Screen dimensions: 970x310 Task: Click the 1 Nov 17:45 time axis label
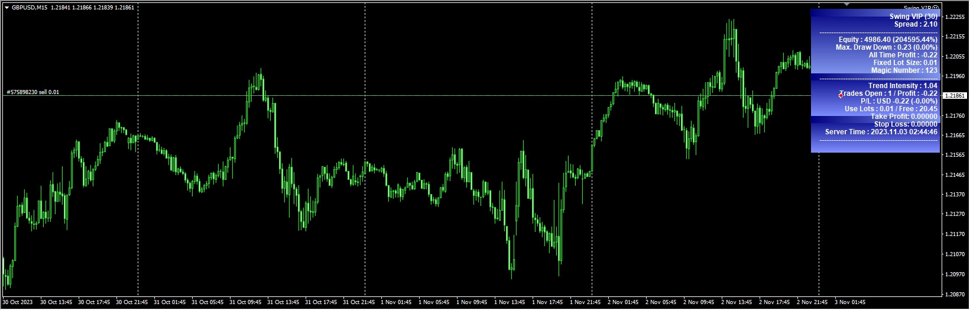point(547,302)
